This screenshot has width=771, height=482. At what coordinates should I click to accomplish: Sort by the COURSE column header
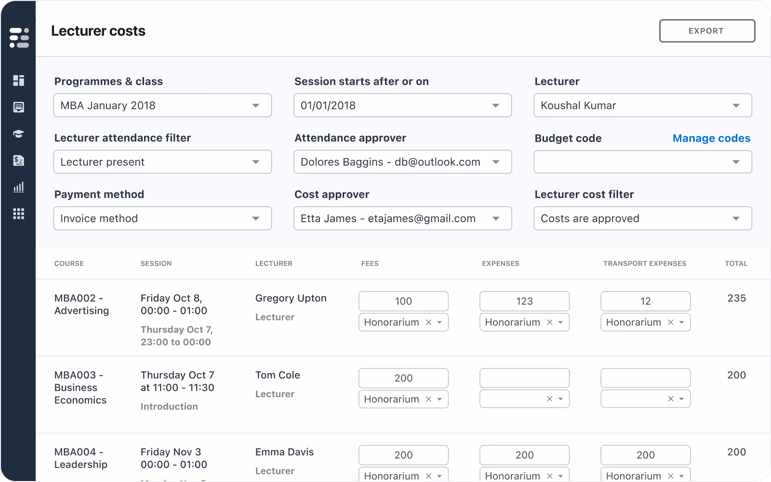[69, 264]
